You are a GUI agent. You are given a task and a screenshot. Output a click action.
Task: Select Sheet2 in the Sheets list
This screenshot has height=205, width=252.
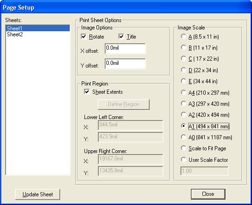pyautogui.click(x=38, y=34)
